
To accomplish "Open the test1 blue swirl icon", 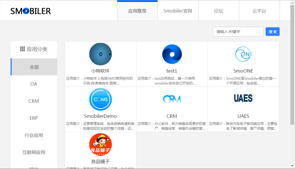I will tap(172, 54).
